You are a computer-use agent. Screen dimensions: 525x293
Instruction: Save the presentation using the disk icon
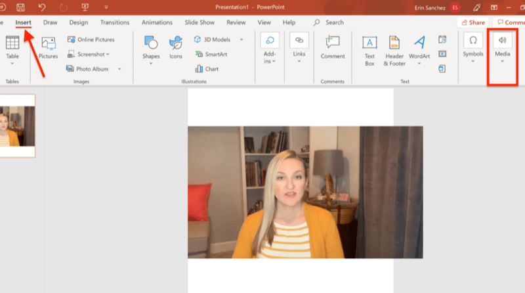[x=20, y=7]
